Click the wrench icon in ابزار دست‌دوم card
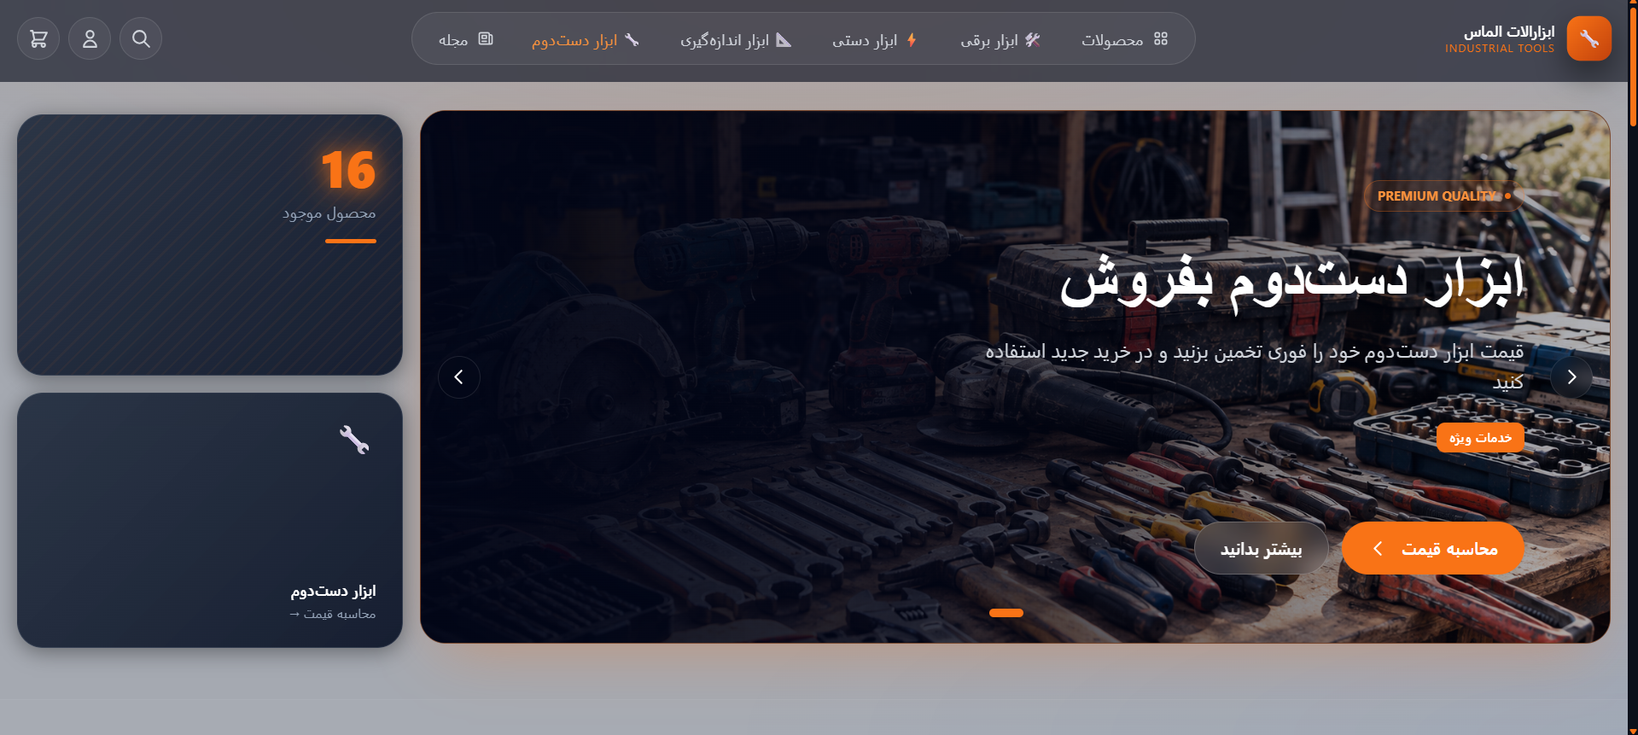Viewport: 1638px width, 735px height. (354, 440)
